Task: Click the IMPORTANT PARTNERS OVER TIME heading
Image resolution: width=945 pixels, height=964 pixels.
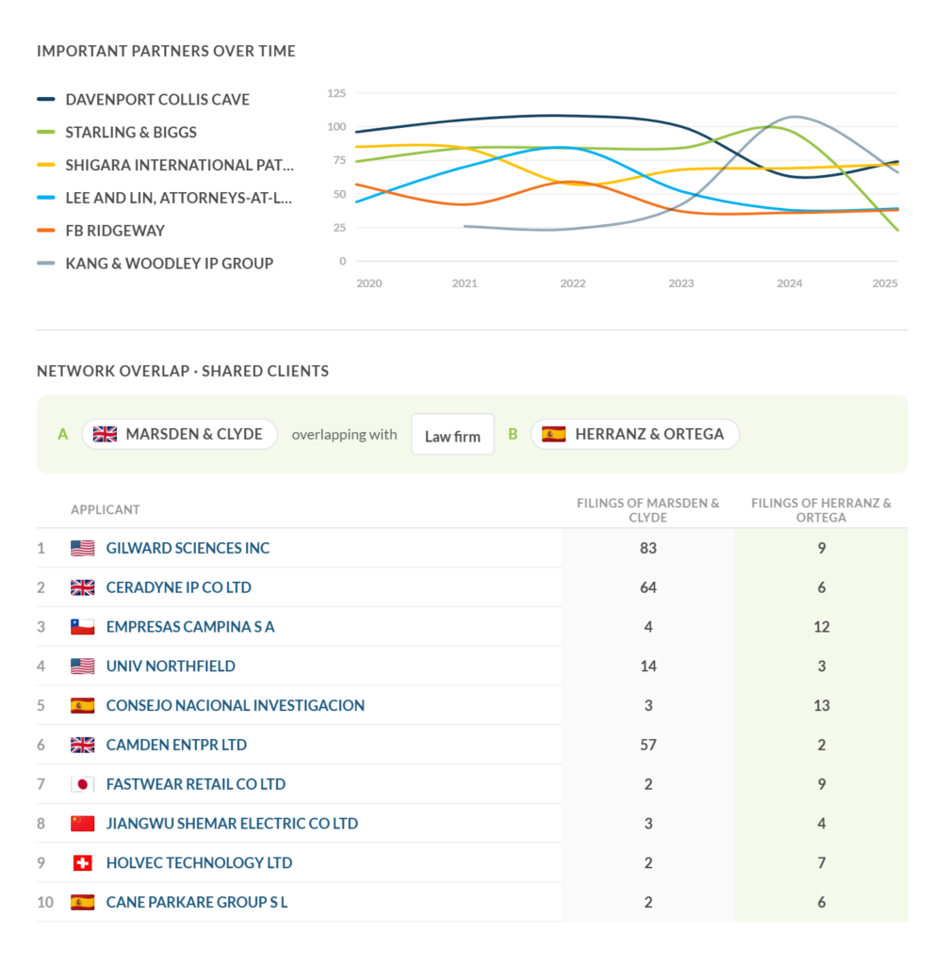Action: point(166,51)
